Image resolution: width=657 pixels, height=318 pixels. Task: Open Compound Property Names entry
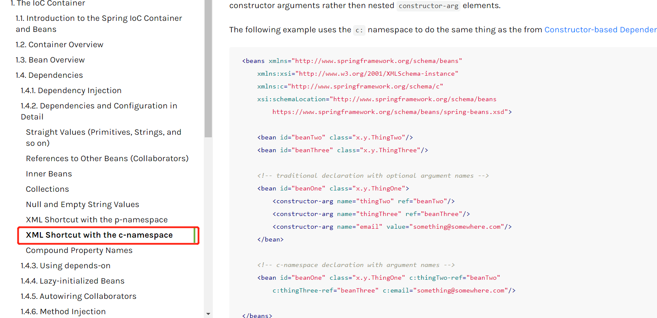[79, 250]
